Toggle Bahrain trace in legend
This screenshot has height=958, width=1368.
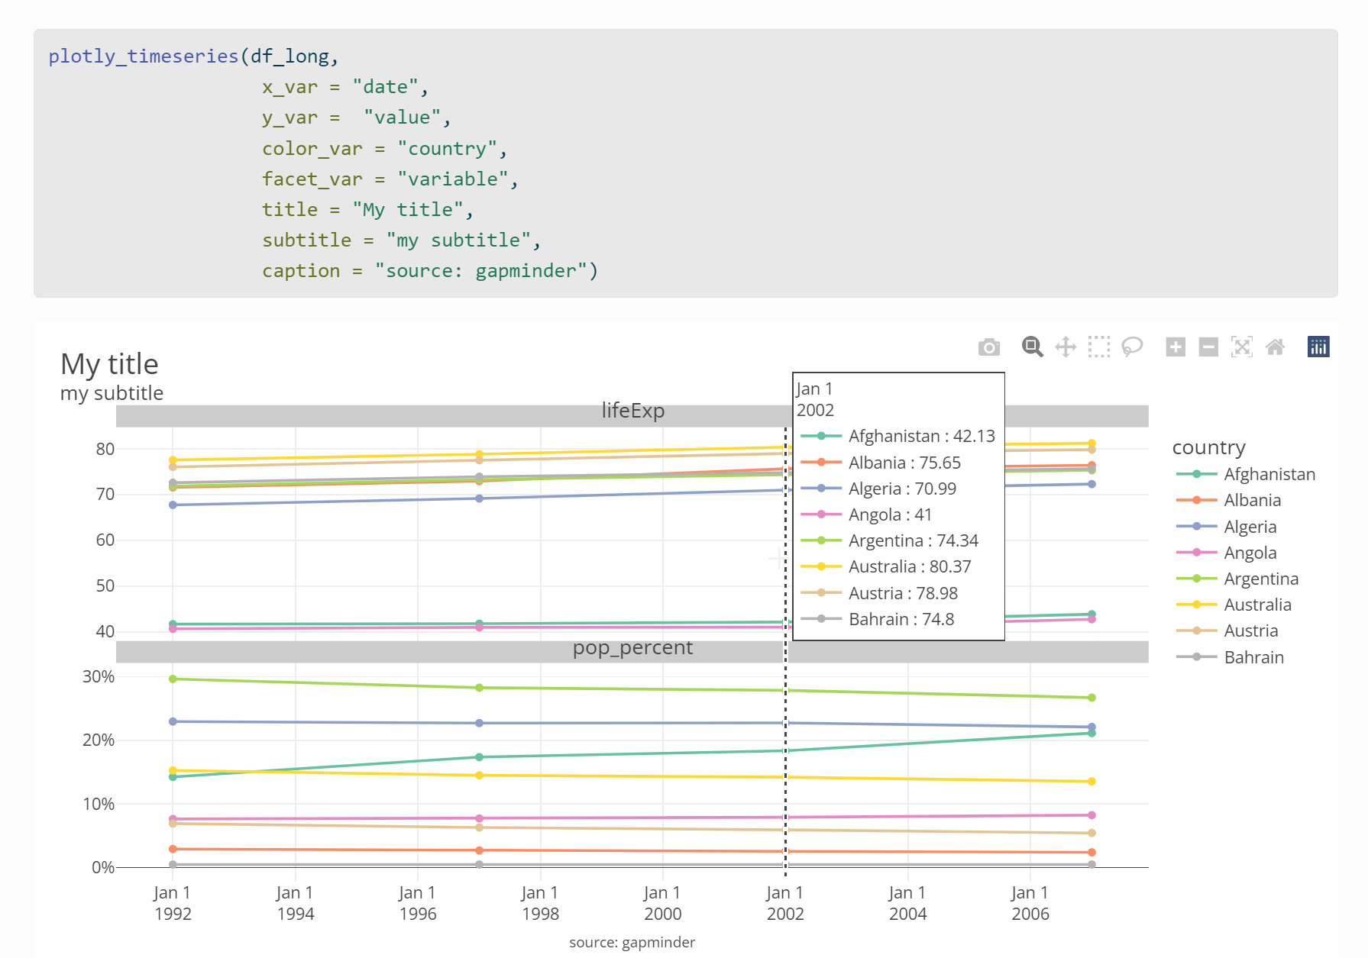click(x=1231, y=657)
